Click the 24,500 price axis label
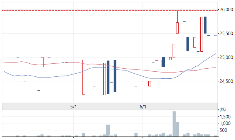 click(x=226, y=81)
